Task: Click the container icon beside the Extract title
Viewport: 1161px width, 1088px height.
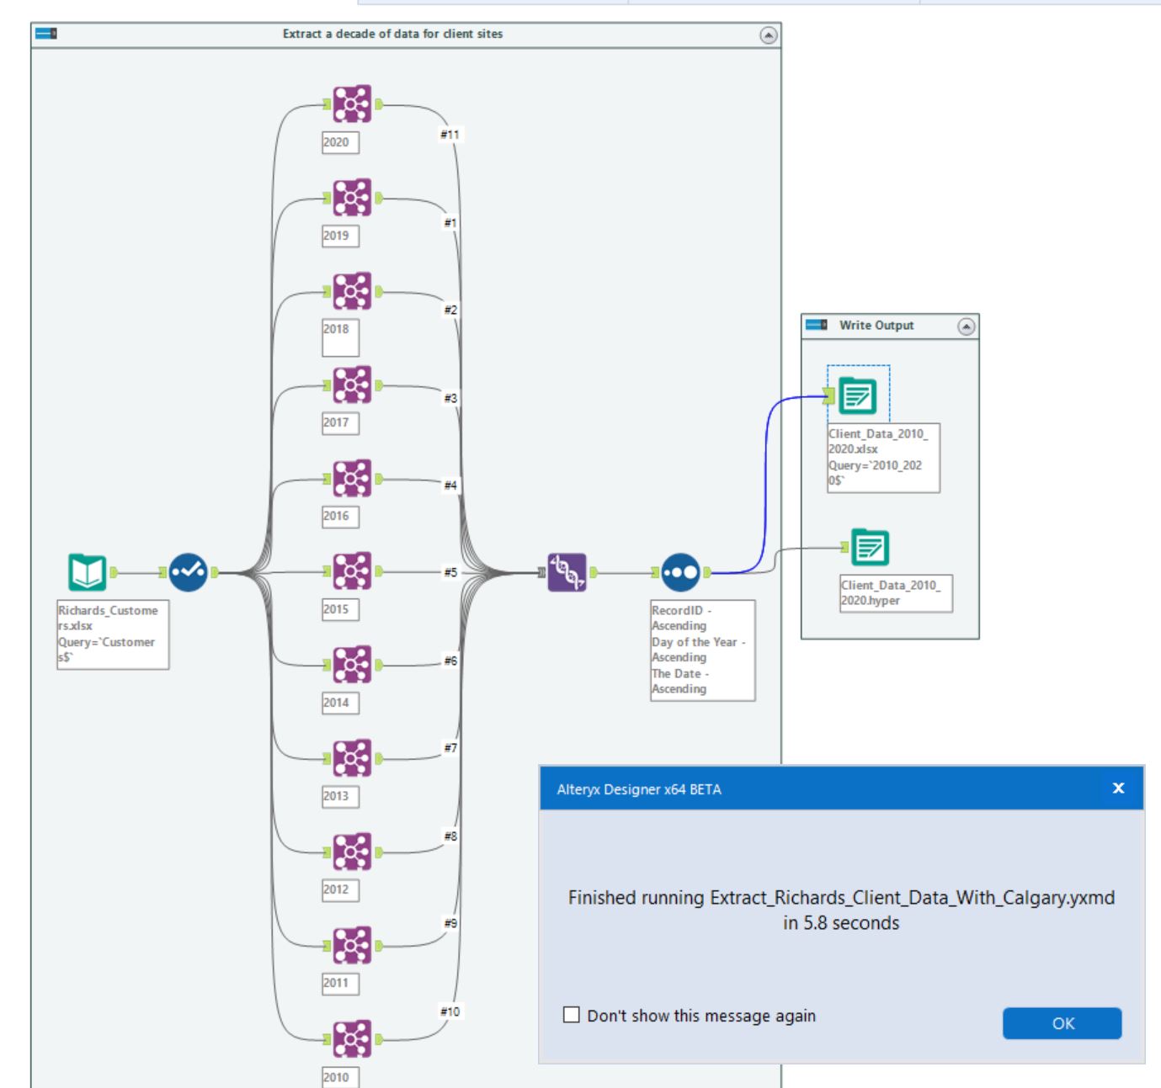Action: [x=46, y=34]
